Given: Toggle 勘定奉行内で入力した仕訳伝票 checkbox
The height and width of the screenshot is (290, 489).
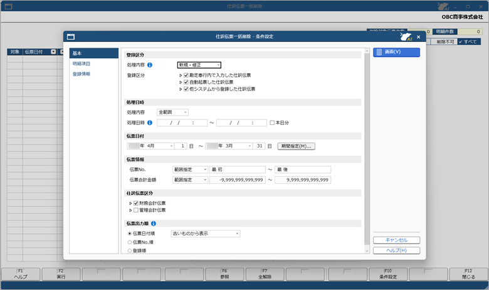Looking at the screenshot, I should (186, 75).
